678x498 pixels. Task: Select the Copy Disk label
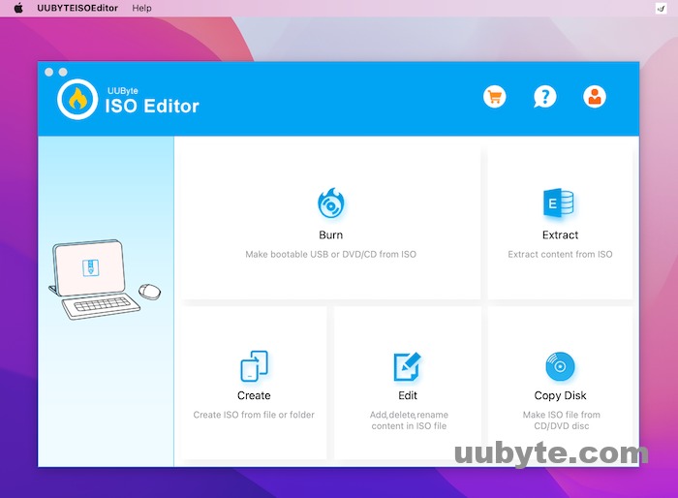(x=560, y=395)
